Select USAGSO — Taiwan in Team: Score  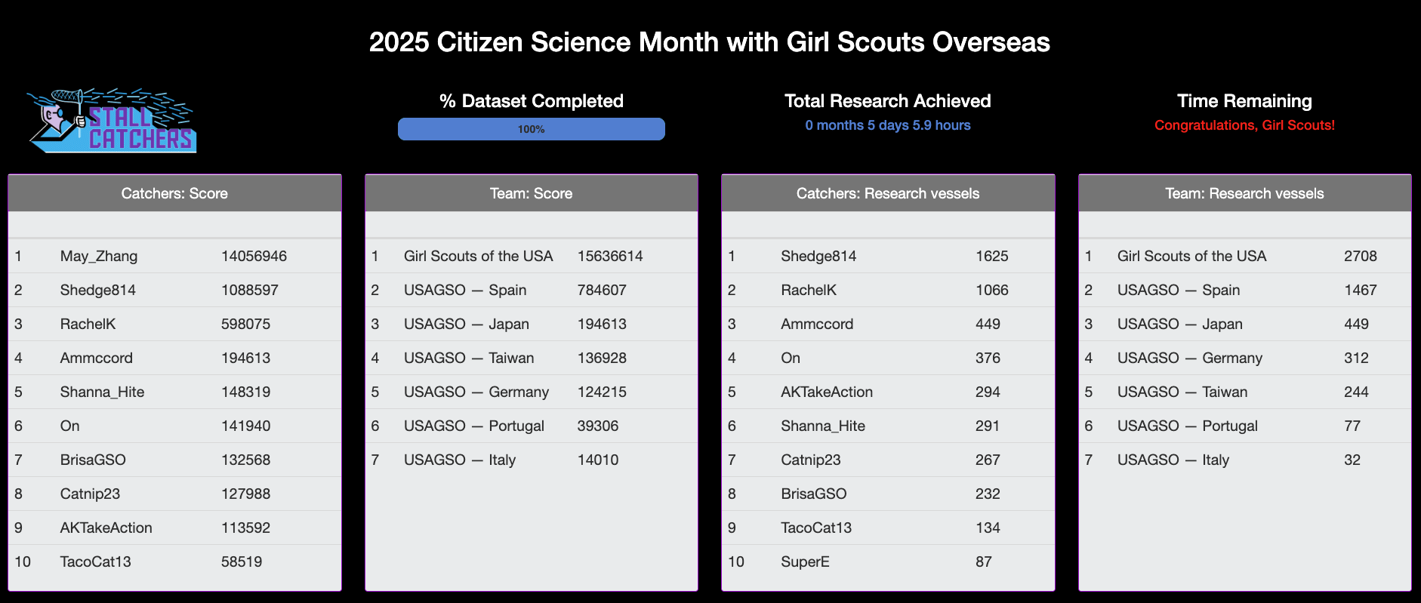click(469, 358)
